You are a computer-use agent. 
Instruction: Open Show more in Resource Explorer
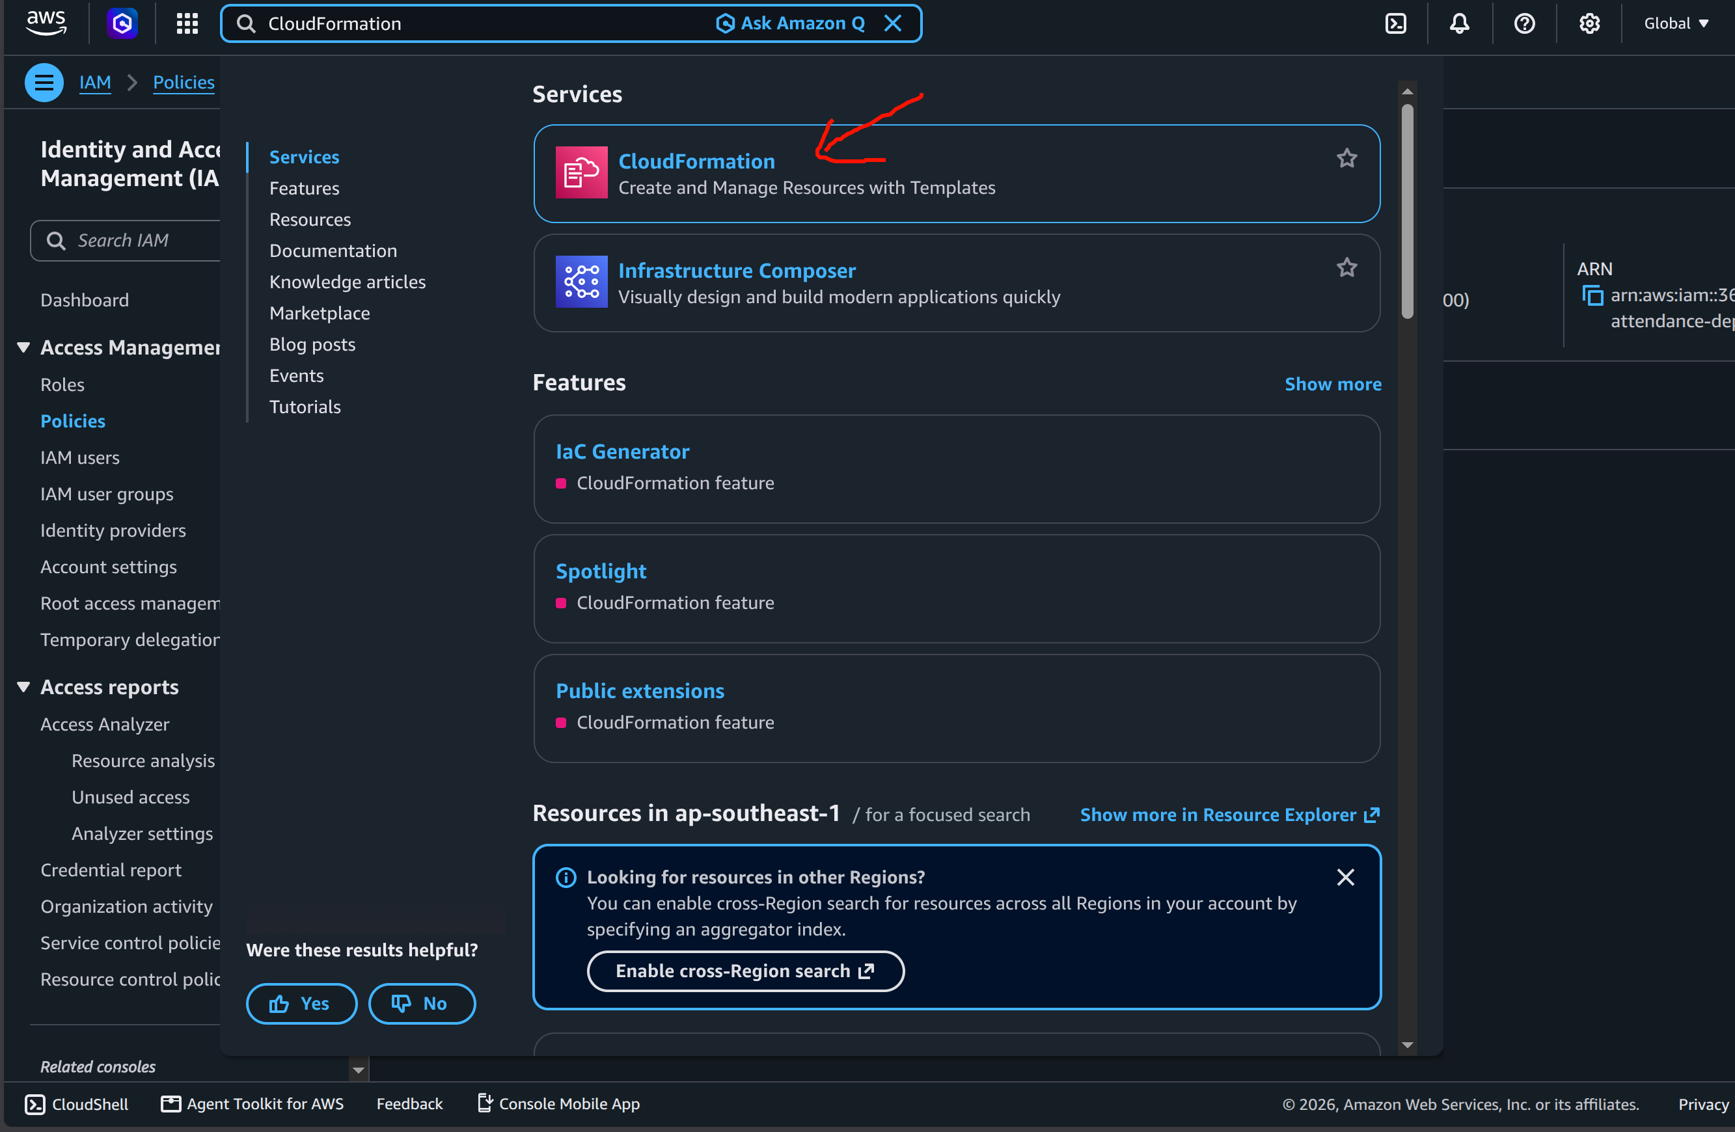pos(1230,815)
